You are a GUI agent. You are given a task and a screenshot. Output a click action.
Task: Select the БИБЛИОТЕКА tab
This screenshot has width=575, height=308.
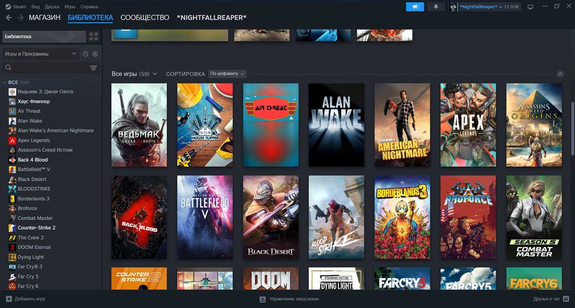[x=90, y=18]
